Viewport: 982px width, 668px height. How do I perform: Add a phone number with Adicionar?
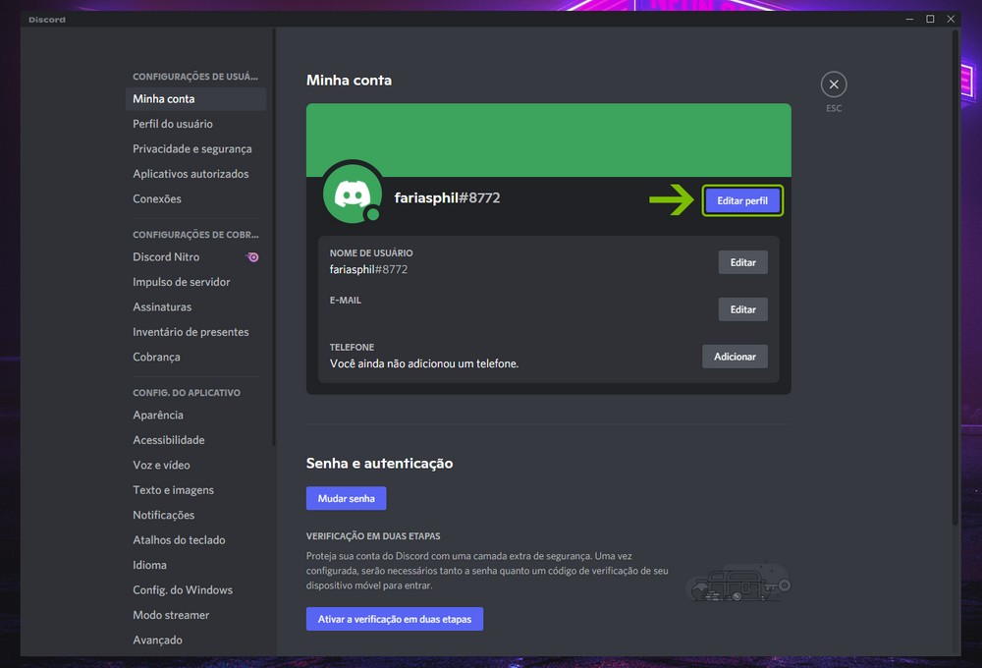[x=735, y=357]
